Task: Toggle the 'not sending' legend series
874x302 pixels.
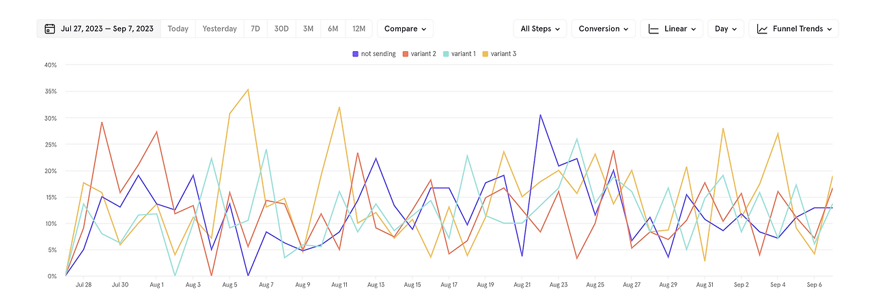Action: point(374,54)
